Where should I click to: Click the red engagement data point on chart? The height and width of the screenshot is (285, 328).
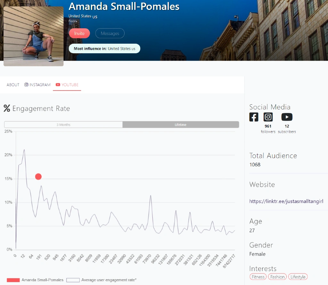point(38,177)
